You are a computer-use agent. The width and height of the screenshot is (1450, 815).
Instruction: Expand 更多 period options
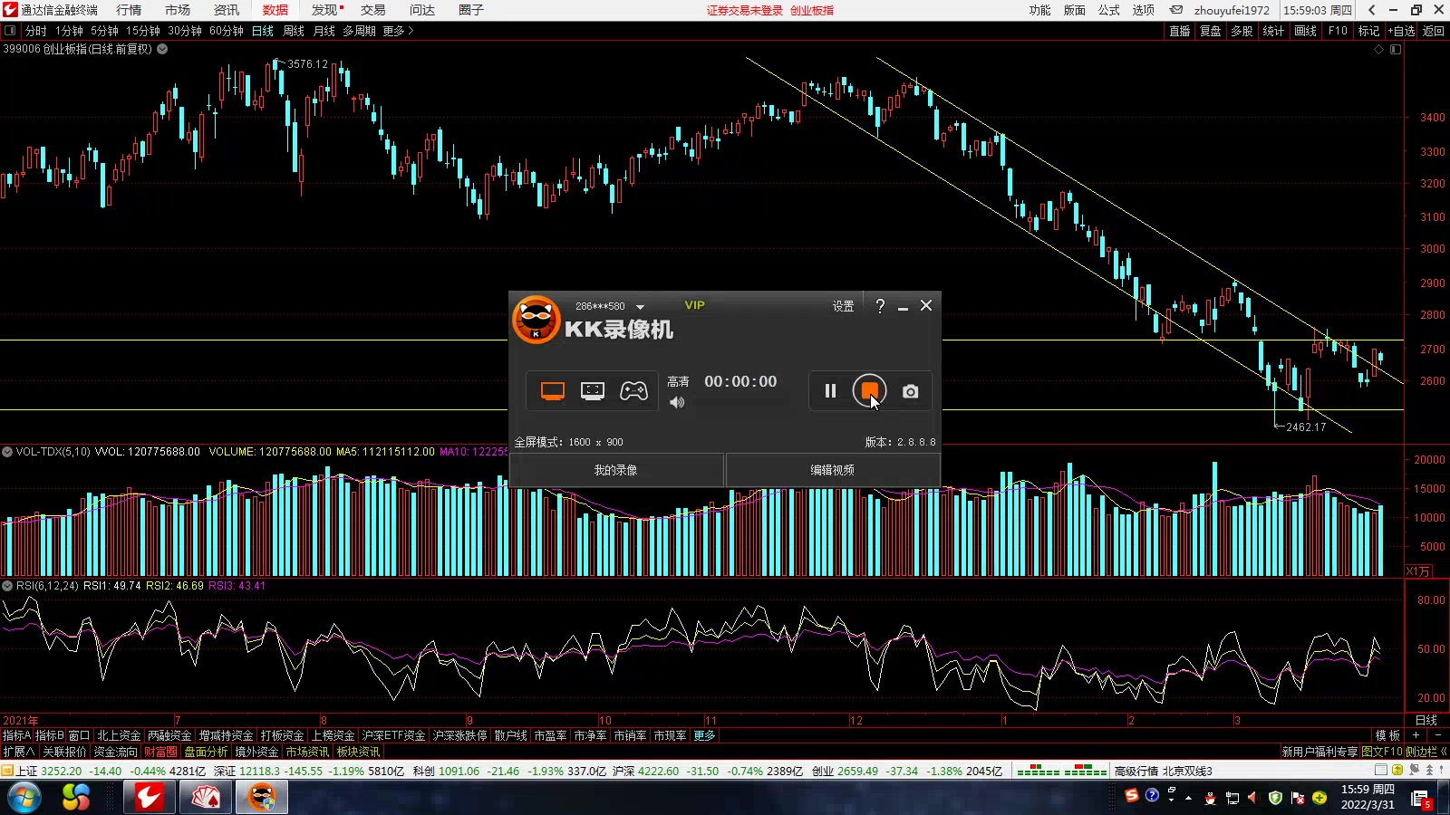398,31
